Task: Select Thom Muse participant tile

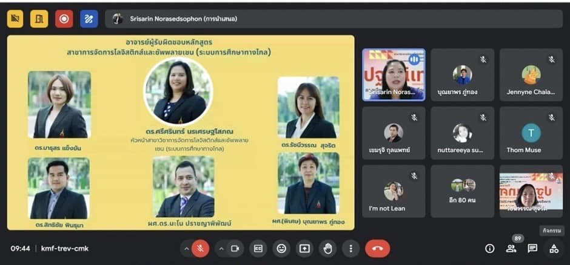Action: 531,133
